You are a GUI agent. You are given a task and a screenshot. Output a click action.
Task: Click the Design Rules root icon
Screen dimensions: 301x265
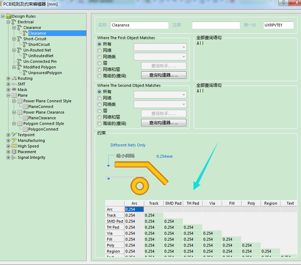coord(9,16)
